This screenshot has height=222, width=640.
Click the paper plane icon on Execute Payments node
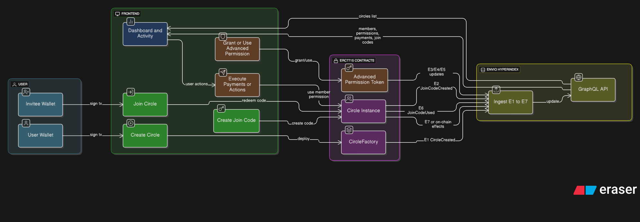tap(223, 73)
